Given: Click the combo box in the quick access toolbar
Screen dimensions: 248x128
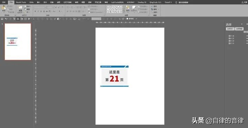Looking at the screenshot, I should click(96, 19).
